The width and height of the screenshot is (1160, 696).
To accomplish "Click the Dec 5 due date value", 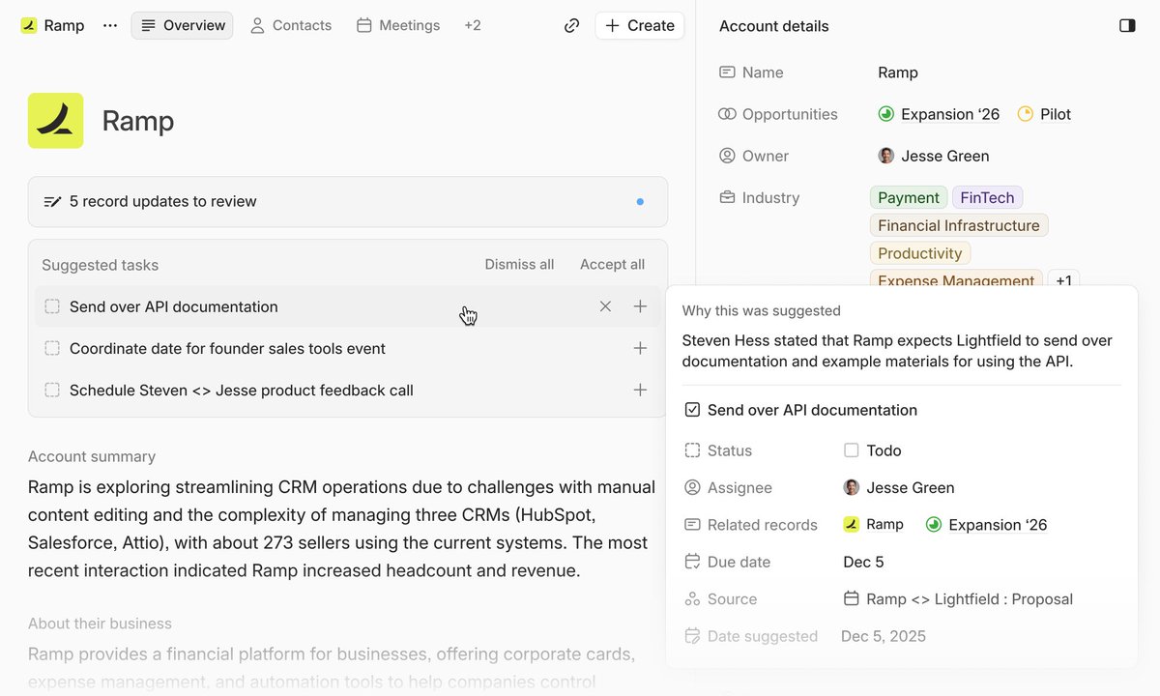I will coord(863,562).
